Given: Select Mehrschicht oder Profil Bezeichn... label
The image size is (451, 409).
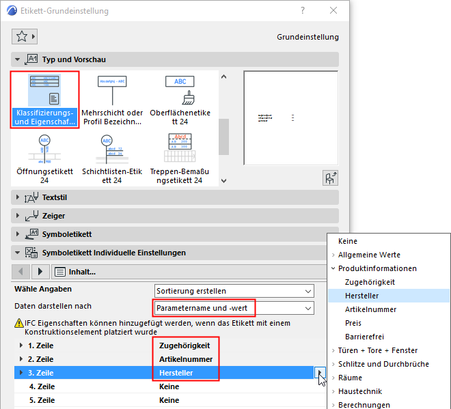Looking at the screenshot, I should point(112,100).
